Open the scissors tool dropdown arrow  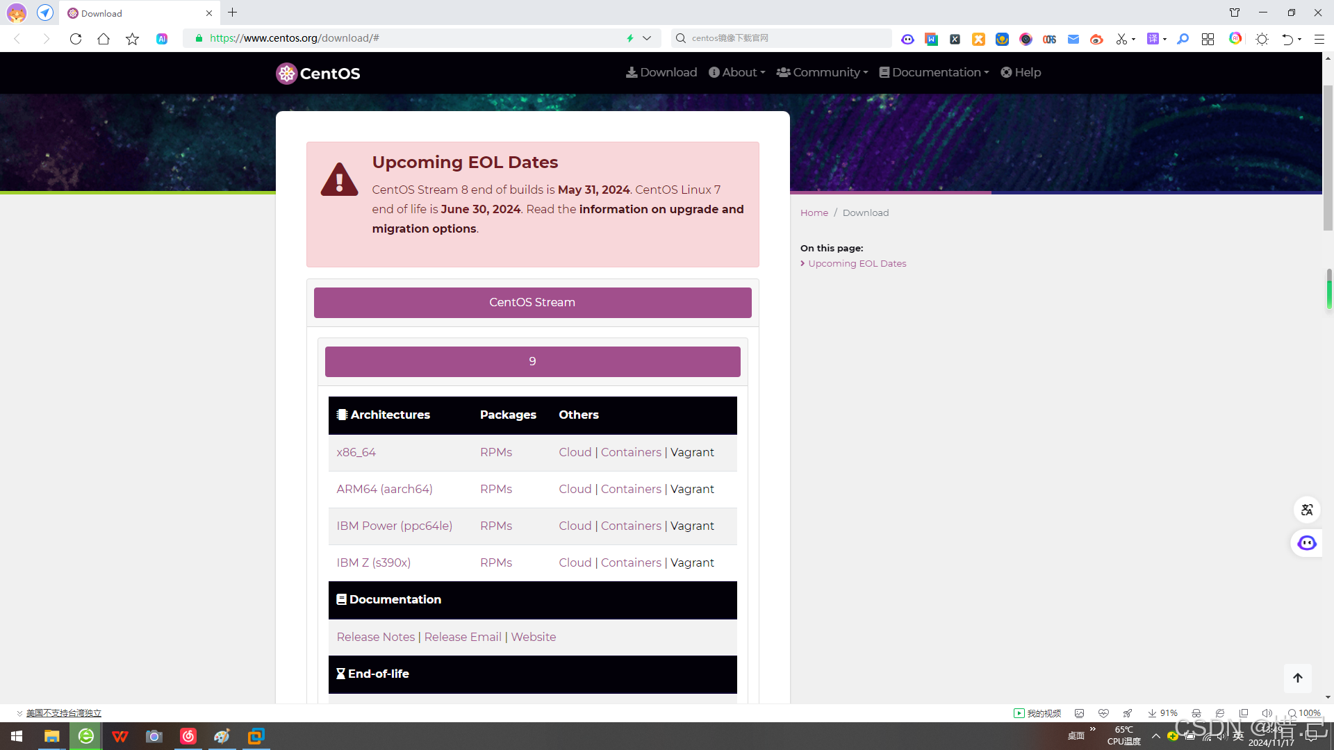click(x=1133, y=40)
